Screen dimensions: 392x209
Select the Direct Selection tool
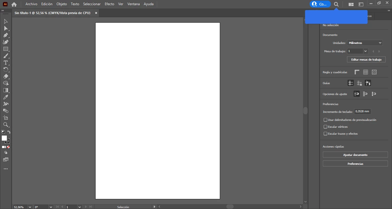pyautogui.click(x=6, y=28)
